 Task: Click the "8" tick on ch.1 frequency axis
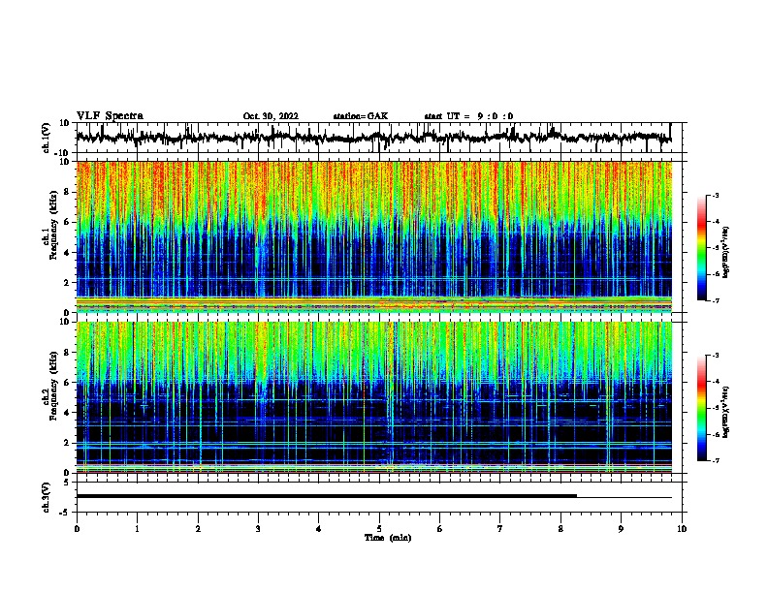pyautogui.click(x=68, y=192)
